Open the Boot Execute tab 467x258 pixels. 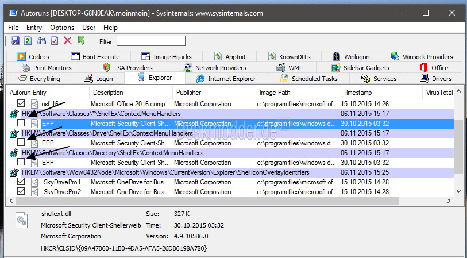coord(95,57)
